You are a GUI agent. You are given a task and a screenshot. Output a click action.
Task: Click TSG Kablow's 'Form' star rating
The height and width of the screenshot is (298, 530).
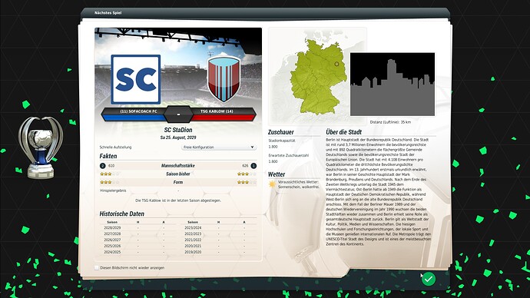[247, 182]
